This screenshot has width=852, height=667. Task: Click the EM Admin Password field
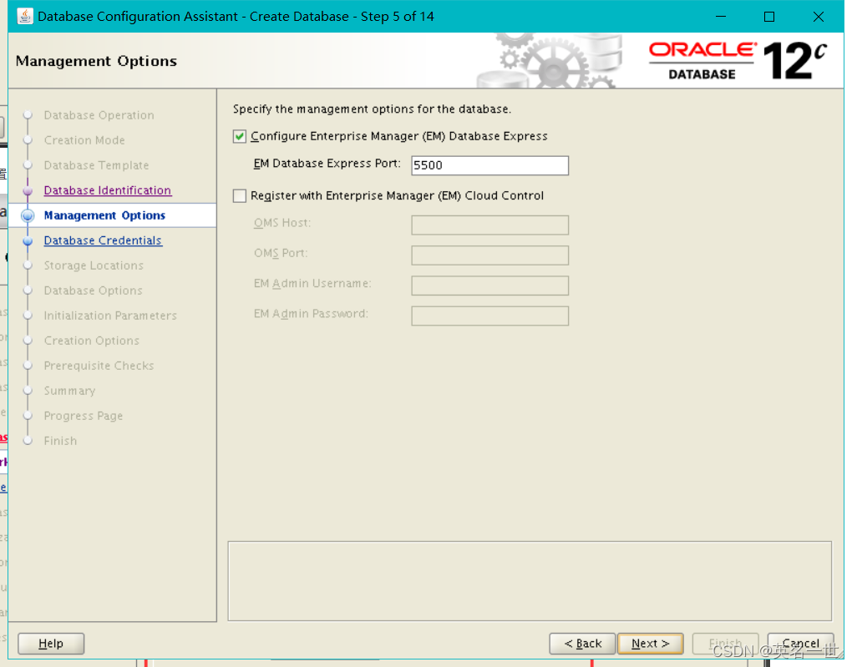pyautogui.click(x=489, y=316)
